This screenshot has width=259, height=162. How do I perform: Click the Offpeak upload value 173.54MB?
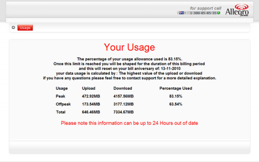(x=91, y=104)
